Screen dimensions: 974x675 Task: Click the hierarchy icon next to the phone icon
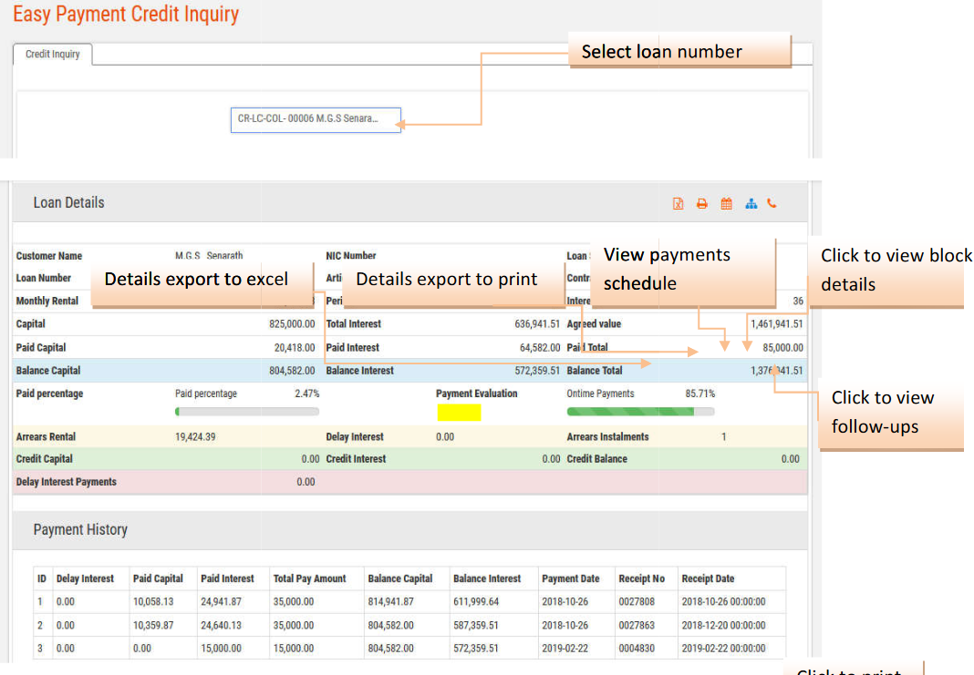click(751, 203)
